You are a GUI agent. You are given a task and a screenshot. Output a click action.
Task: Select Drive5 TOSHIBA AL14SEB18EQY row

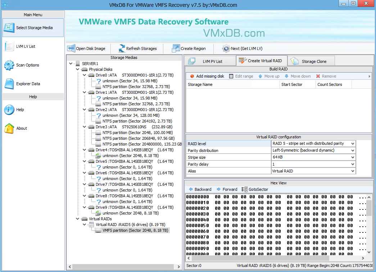click(x=135, y=161)
